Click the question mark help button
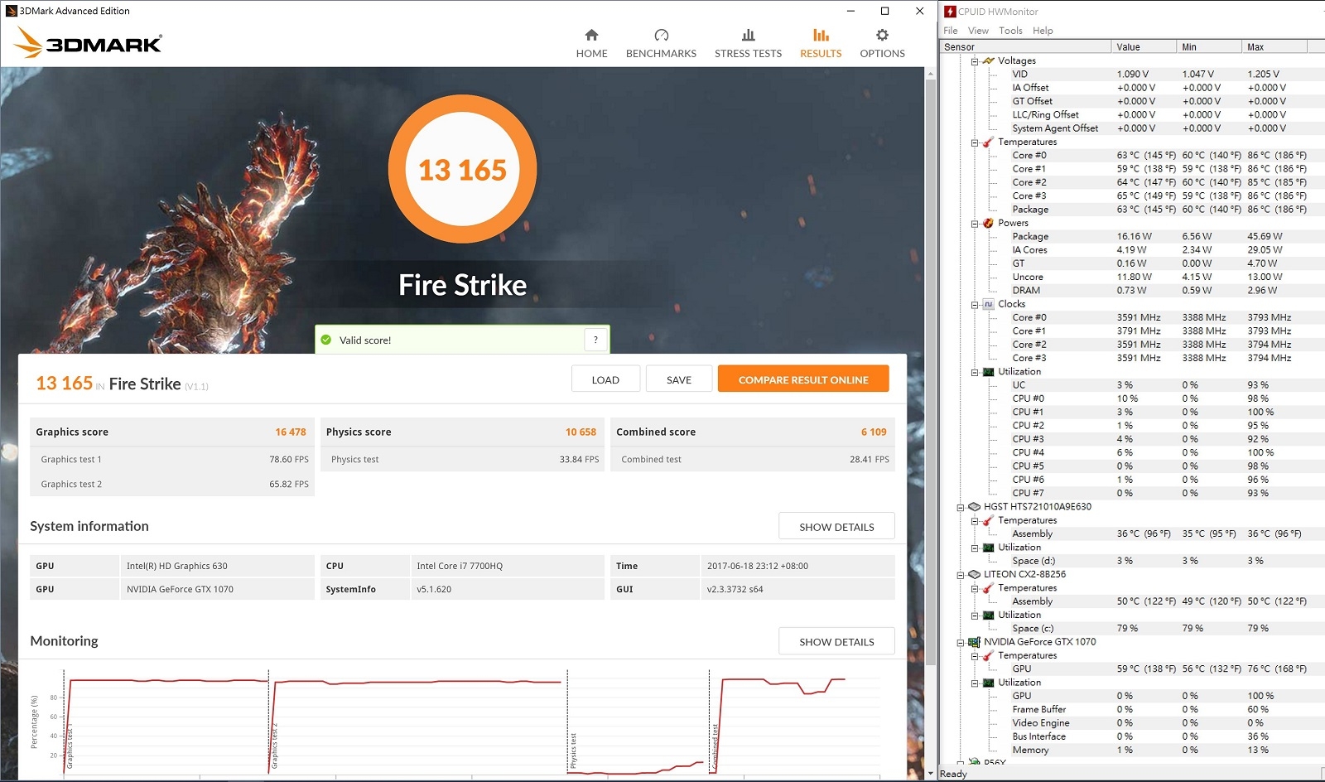The image size is (1325, 782). [x=595, y=340]
